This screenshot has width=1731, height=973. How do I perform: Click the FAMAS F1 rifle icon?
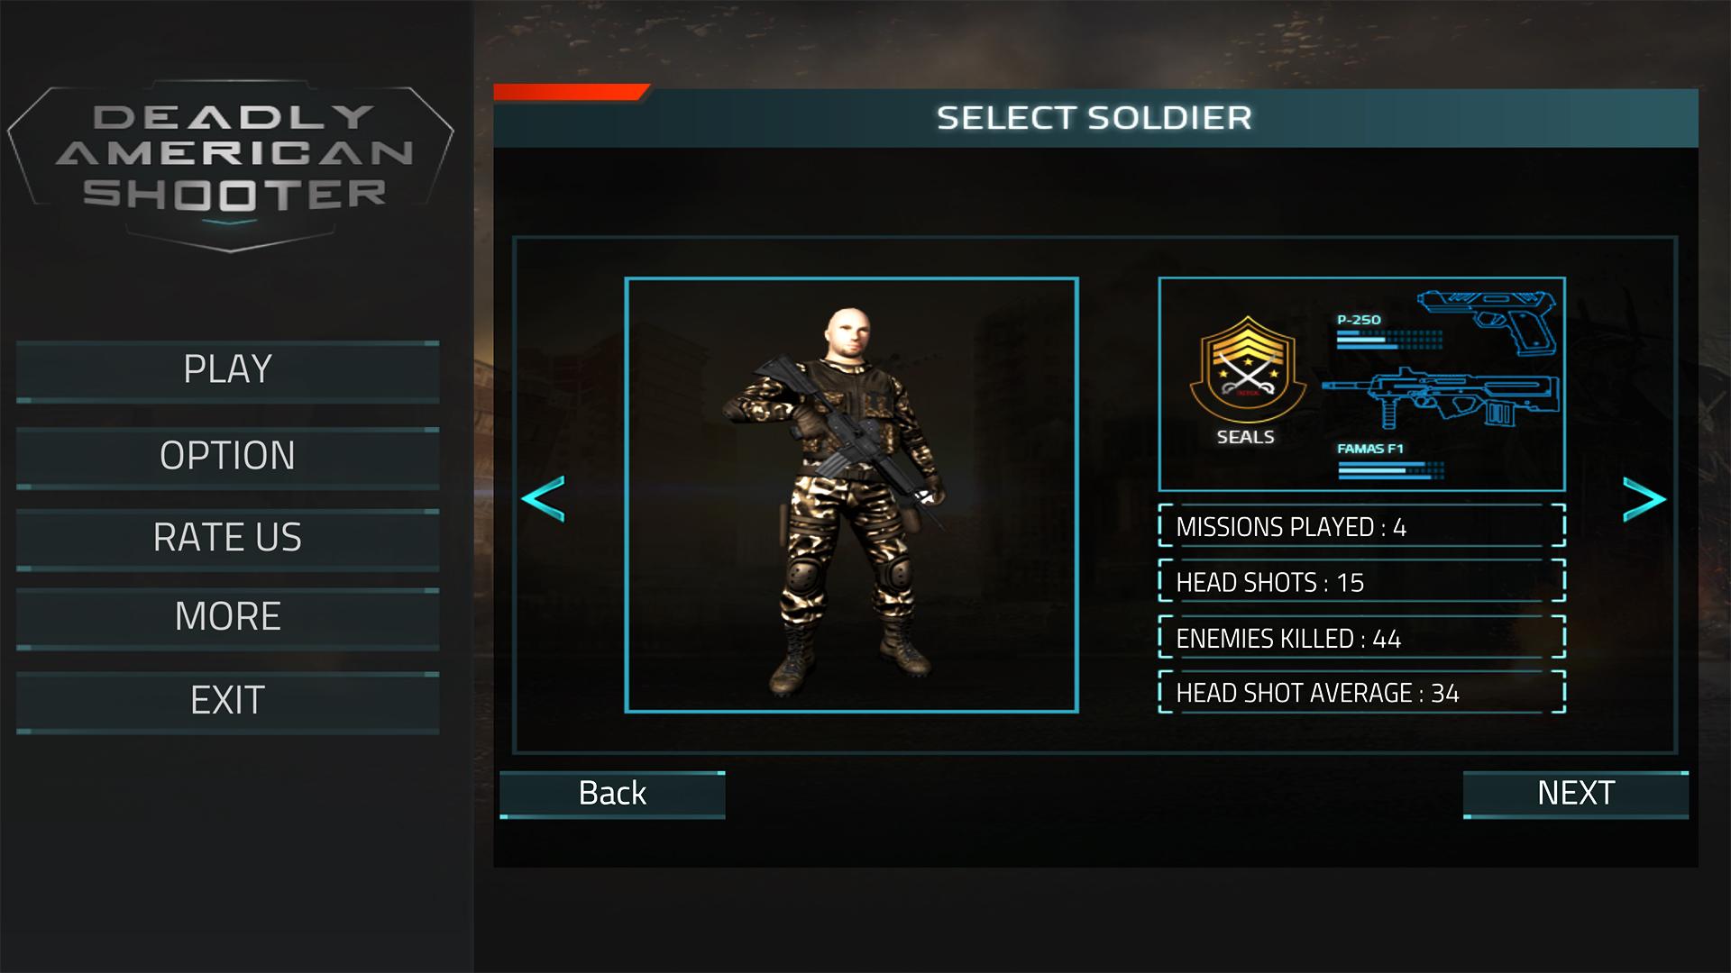coord(1441,398)
